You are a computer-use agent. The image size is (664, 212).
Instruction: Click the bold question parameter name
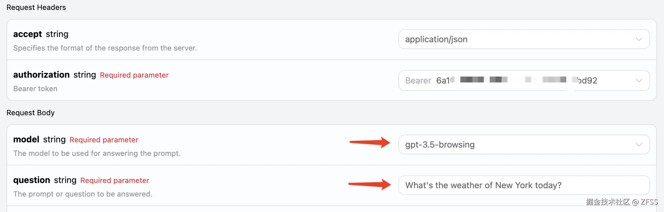point(32,180)
